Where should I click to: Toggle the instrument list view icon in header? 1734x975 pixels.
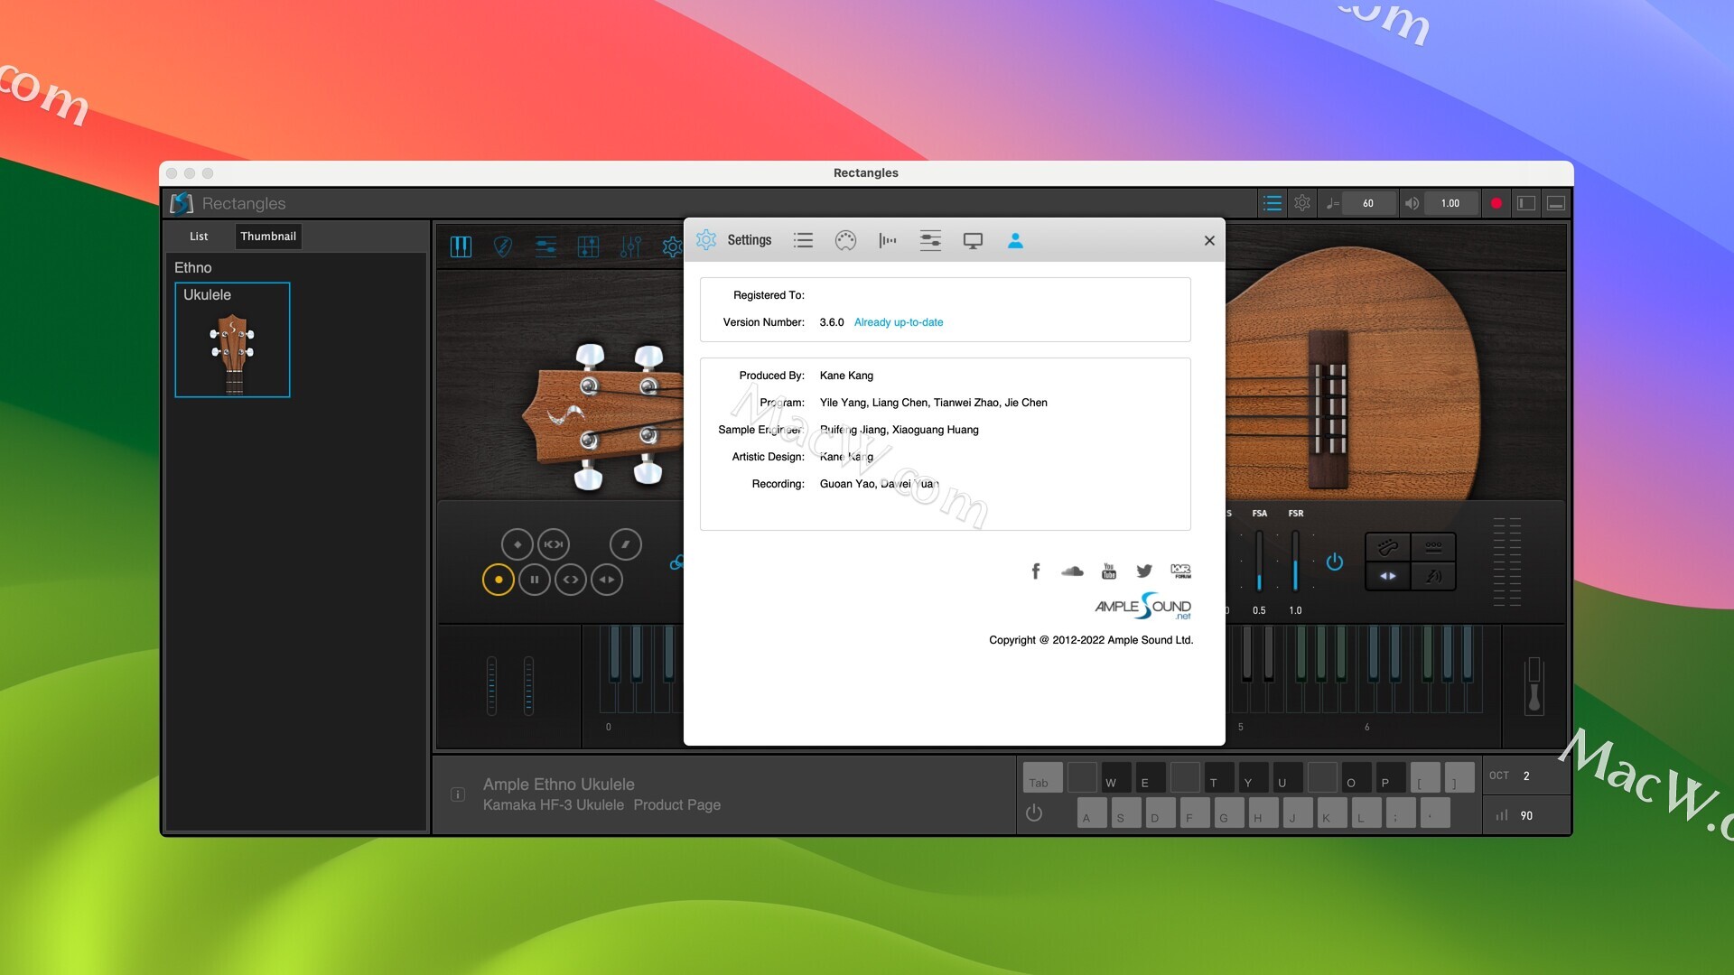(1272, 203)
